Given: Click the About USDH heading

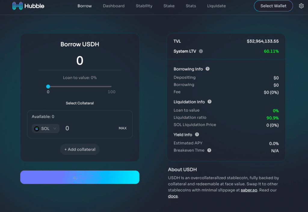Looking at the screenshot, I should (x=182, y=170).
